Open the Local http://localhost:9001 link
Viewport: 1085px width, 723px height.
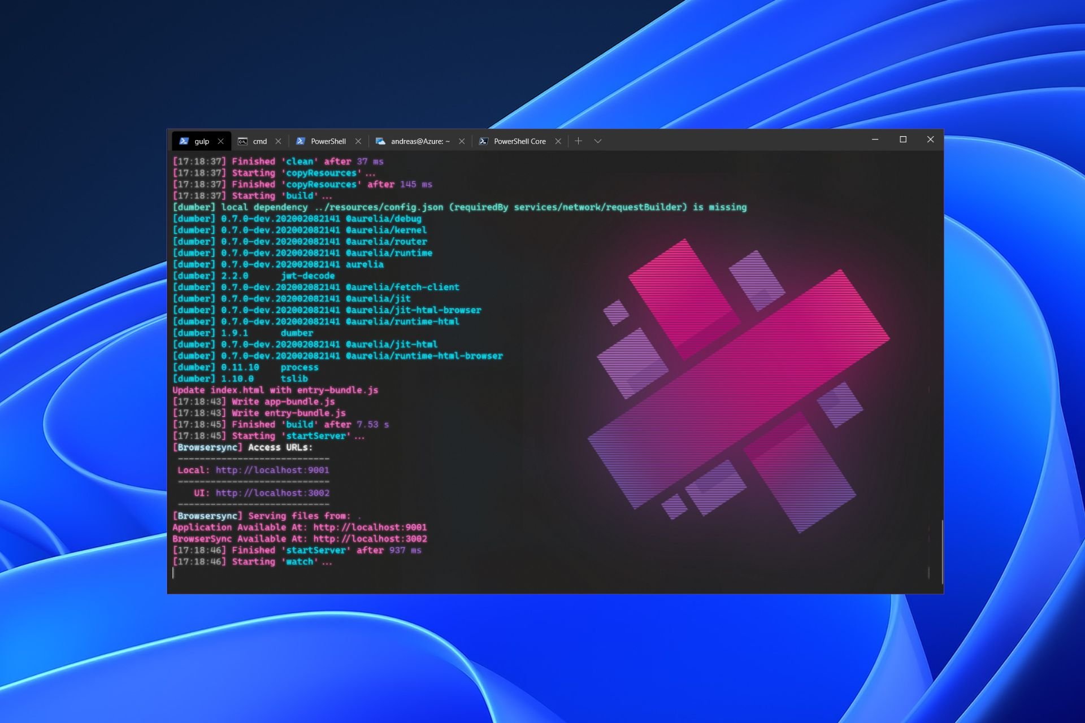click(272, 470)
